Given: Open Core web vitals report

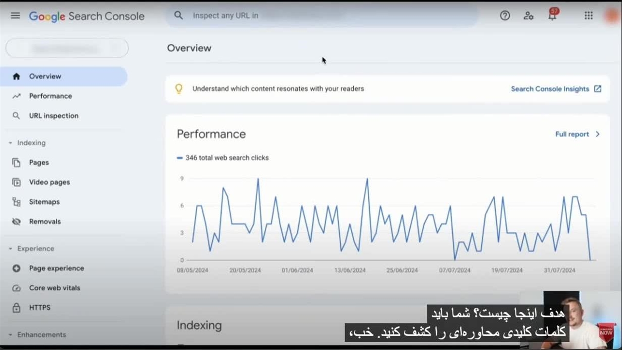Looking at the screenshot, I should 54,288.
